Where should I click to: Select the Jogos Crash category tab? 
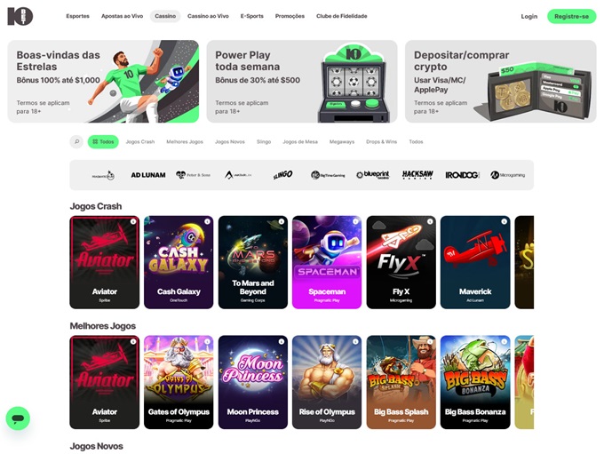click(x=140, y=142)
